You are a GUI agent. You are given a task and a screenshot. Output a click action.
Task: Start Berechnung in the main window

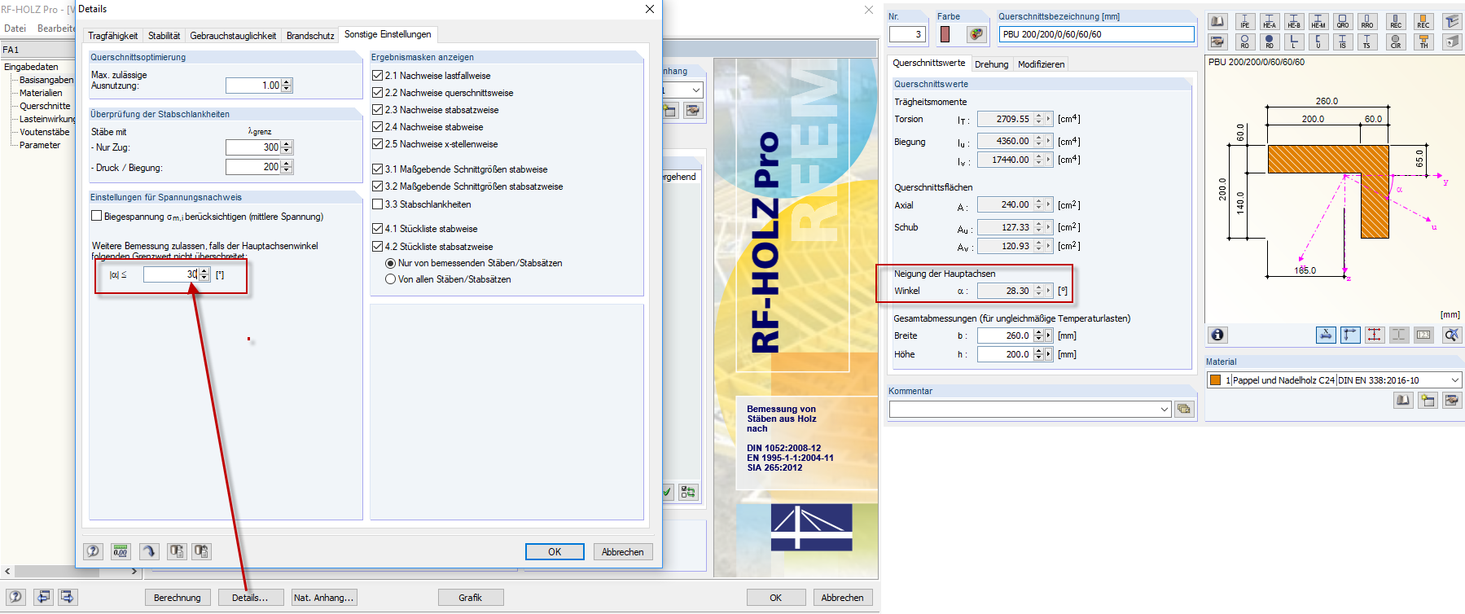178,598
